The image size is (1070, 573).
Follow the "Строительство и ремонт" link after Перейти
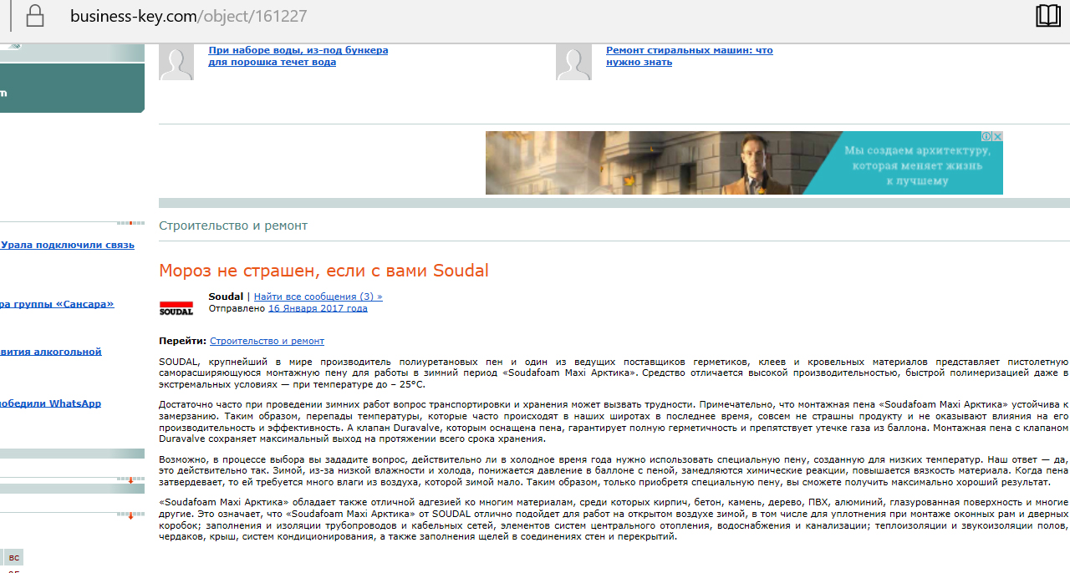coord(267,341)
